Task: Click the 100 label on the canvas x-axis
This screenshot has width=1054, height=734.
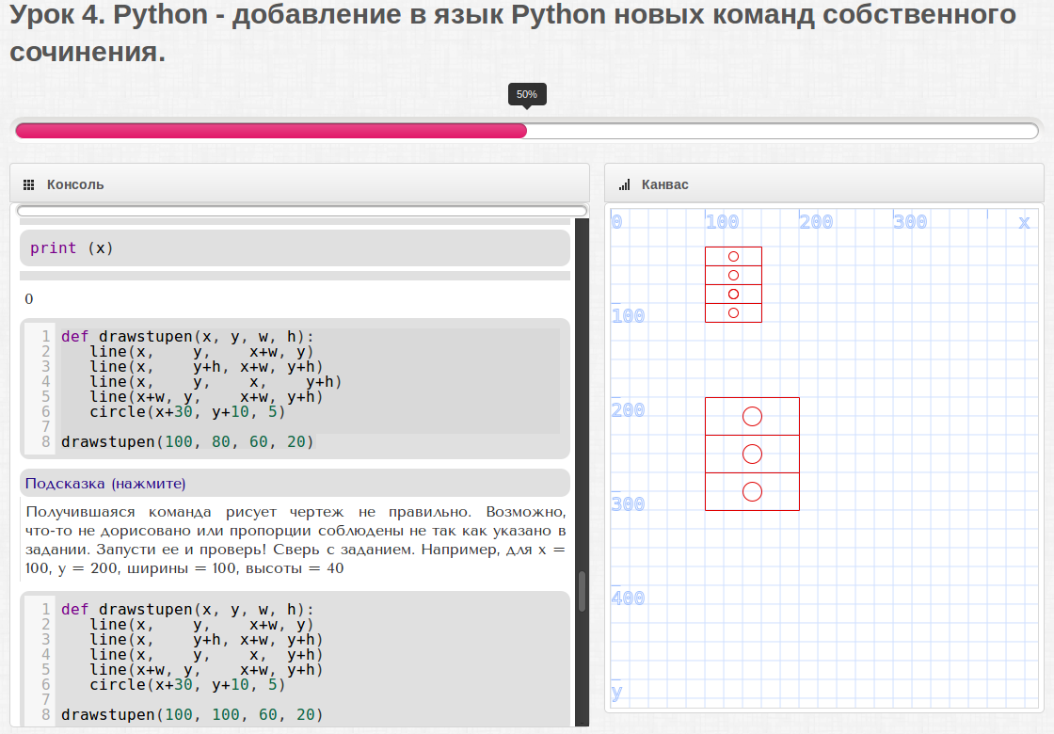Action: pyautogui.click(x=723, y=222)
